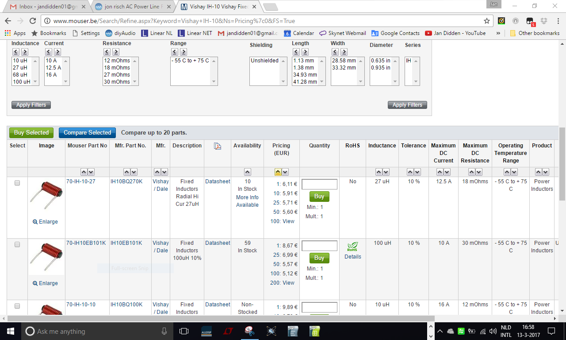
Task: Select 34.93 mm in Length filter
Action: click(305, 75)
